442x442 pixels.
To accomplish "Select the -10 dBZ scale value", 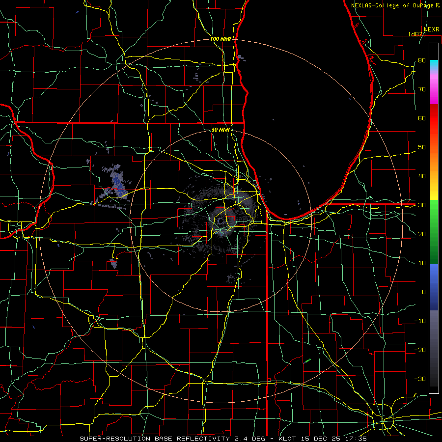I will (x=420, y=321).
